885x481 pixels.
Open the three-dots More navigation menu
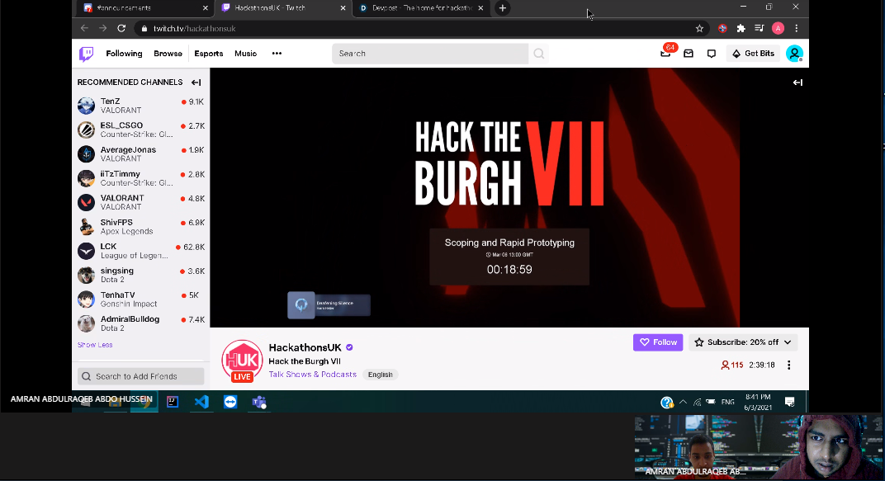(x=277, y=54)
